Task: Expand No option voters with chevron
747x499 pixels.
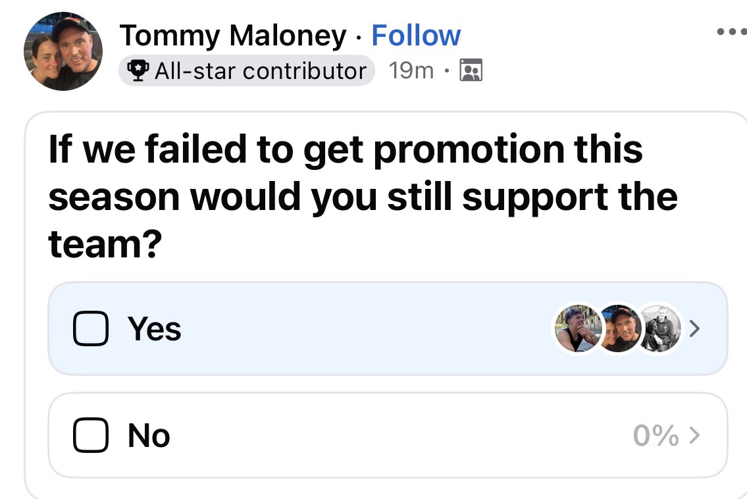Action: (694, 435)
